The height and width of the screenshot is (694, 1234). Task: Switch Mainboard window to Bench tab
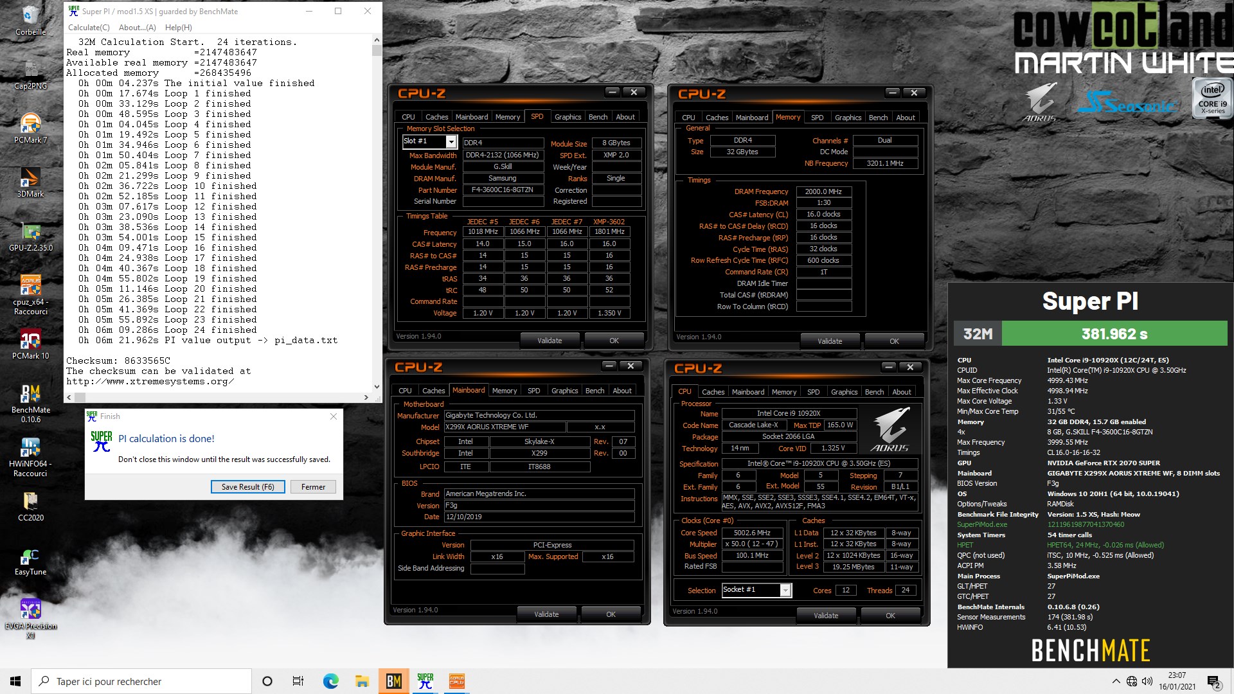click(x=595, y=391)
